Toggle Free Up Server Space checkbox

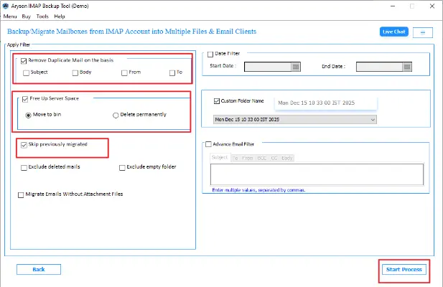(x=25, y=99)
